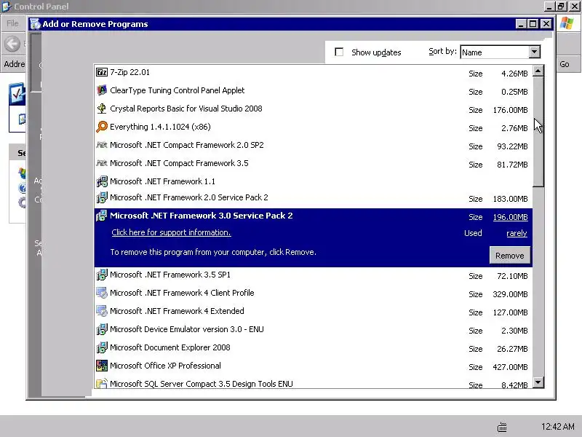
Task: Click the .NET Compact Framework 2.0 SP2 icon
Action: (102, 145)
